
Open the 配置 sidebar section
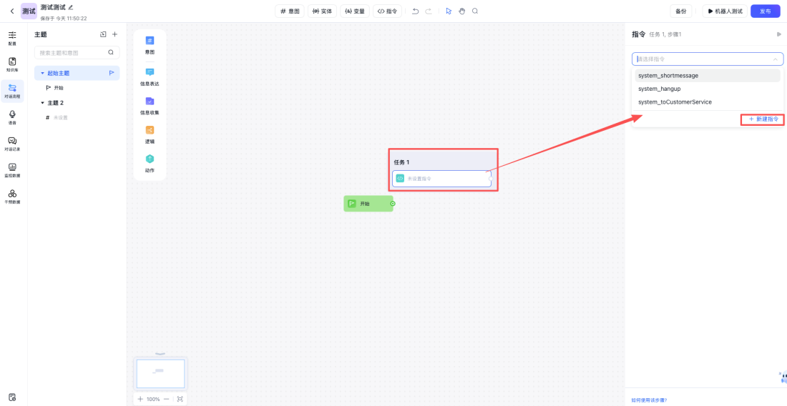coord(12,38)
